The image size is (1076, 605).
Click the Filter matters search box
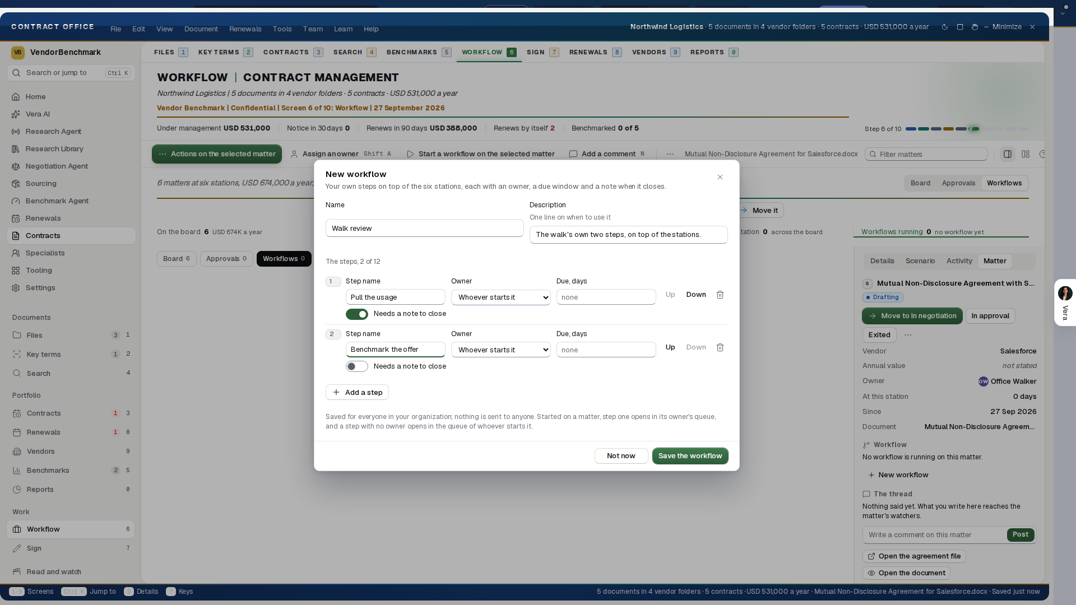[926, 154]
